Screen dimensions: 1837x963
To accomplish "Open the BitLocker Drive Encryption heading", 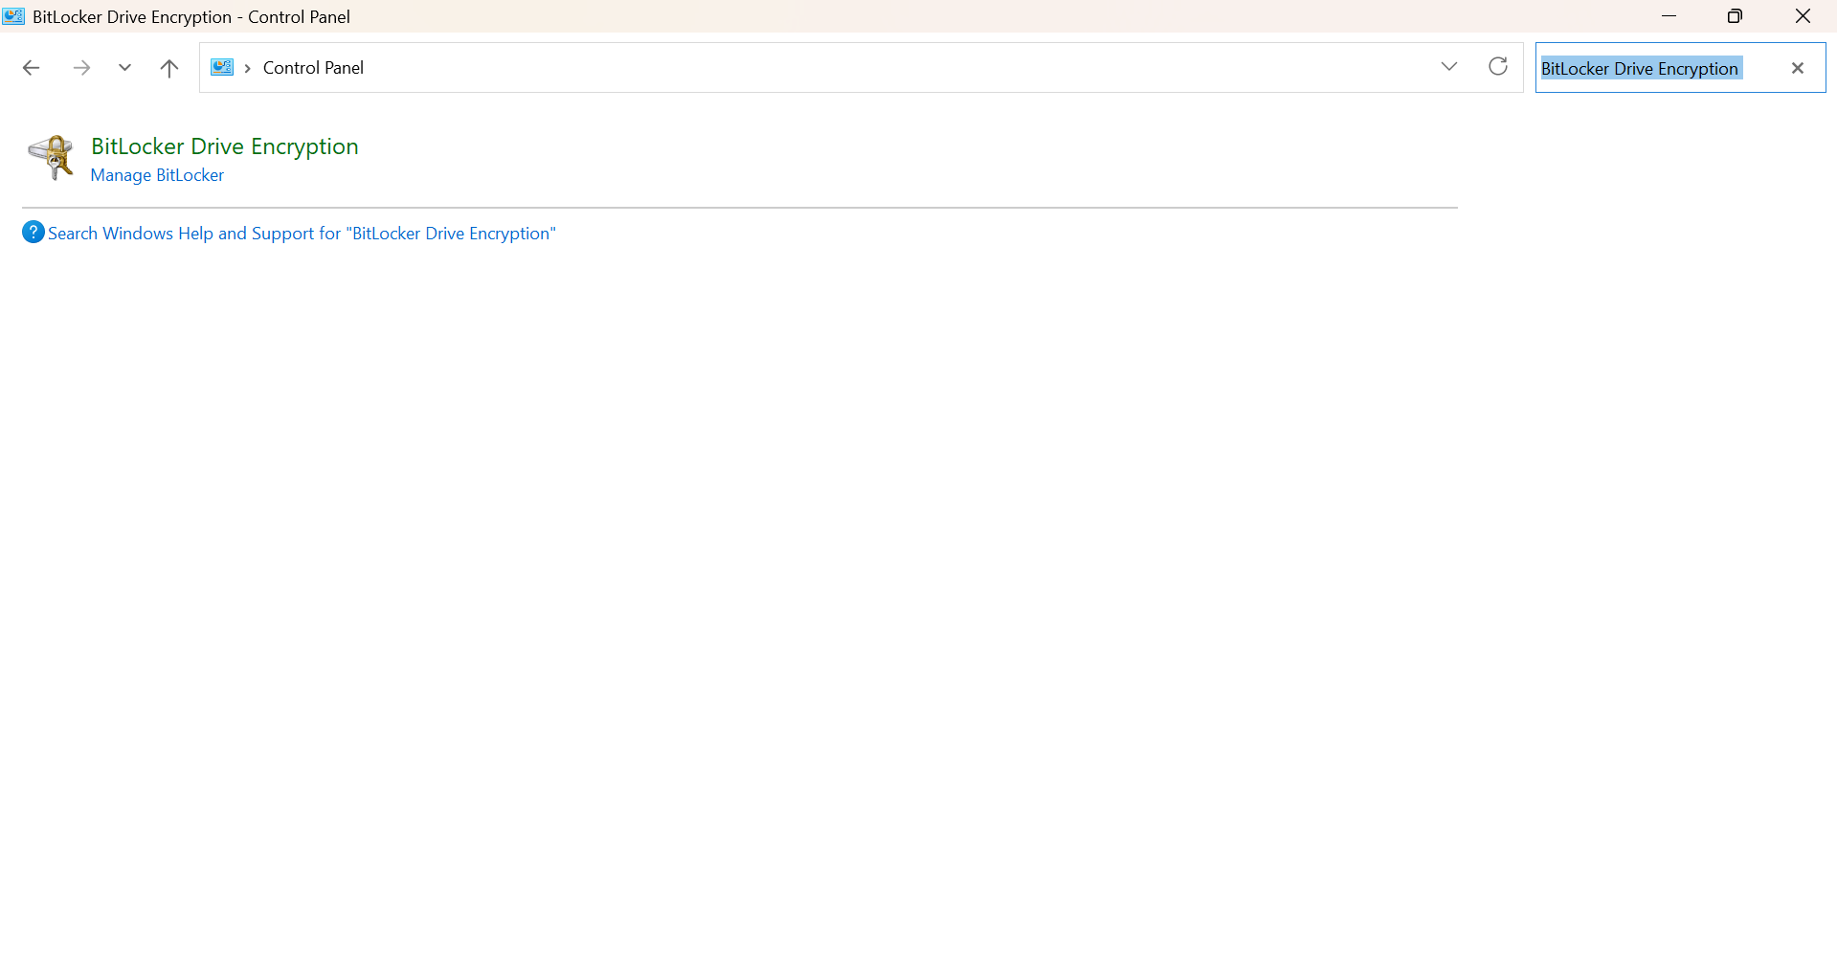I will coord(225,146).
